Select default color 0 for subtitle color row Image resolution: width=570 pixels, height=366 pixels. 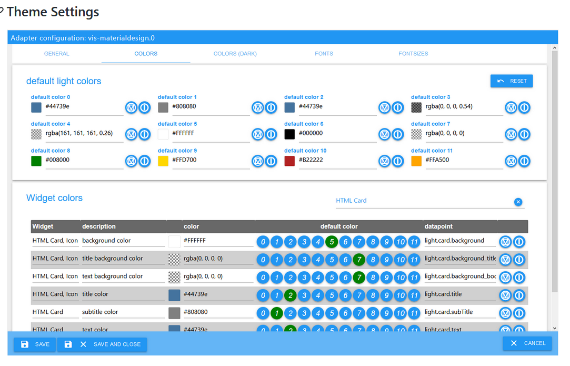tap(263, 313)
